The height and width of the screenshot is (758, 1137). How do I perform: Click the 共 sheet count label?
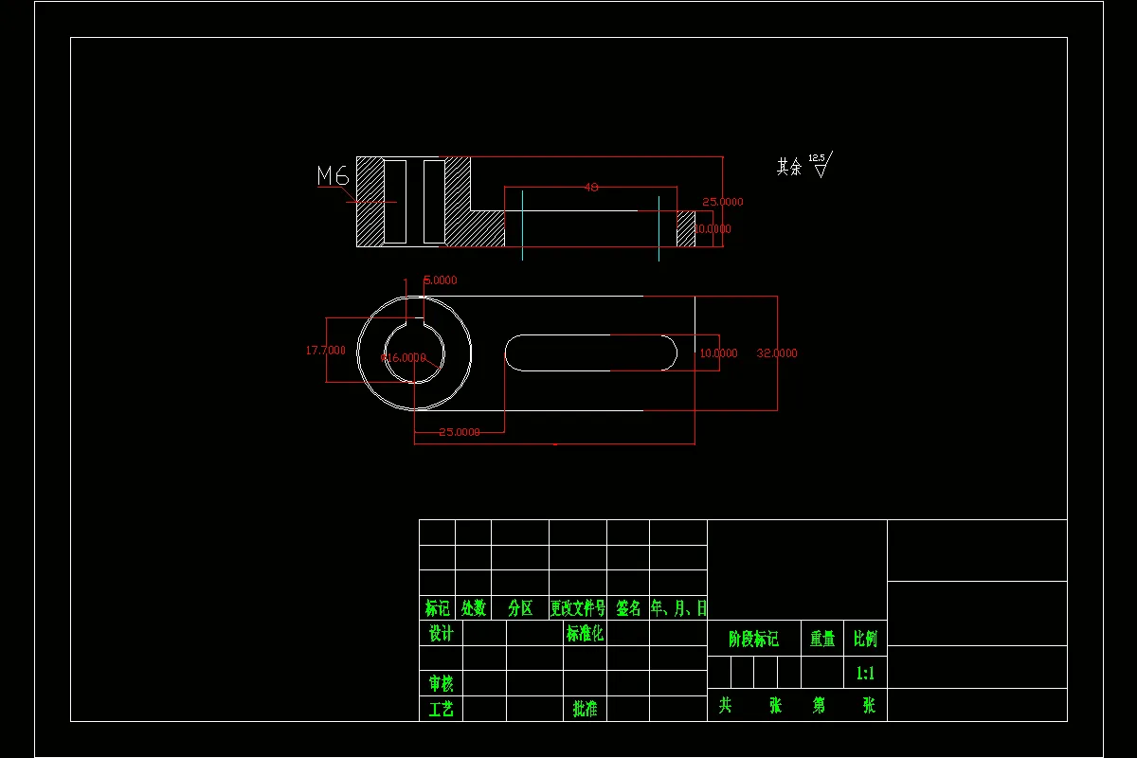pos(726,706)
